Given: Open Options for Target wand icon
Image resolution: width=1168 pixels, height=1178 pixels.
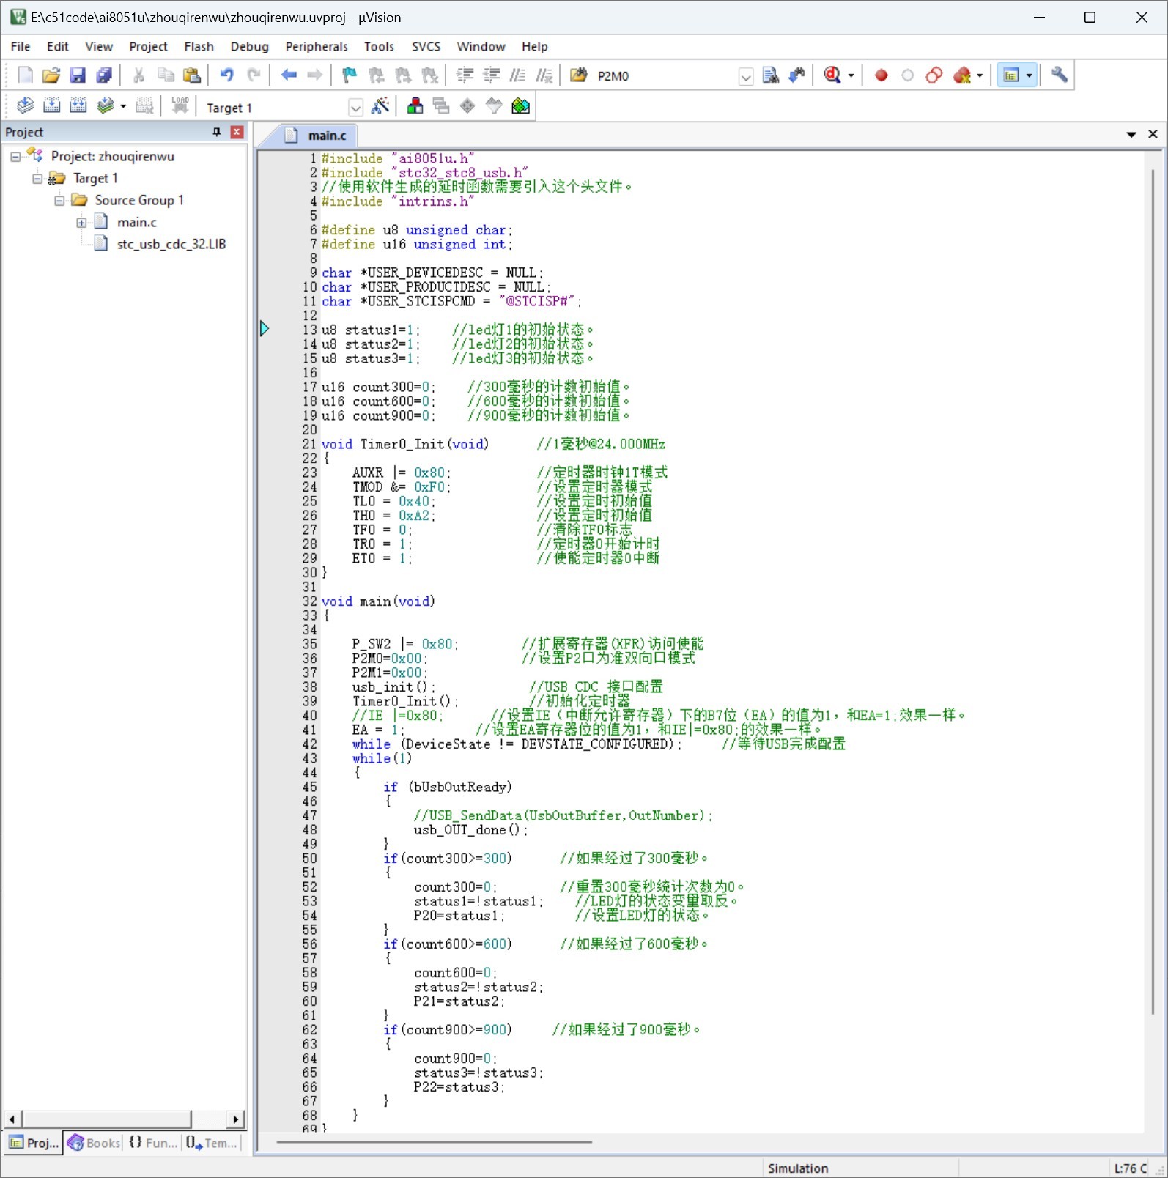Looking at the screenshot, I should point(380,105).
